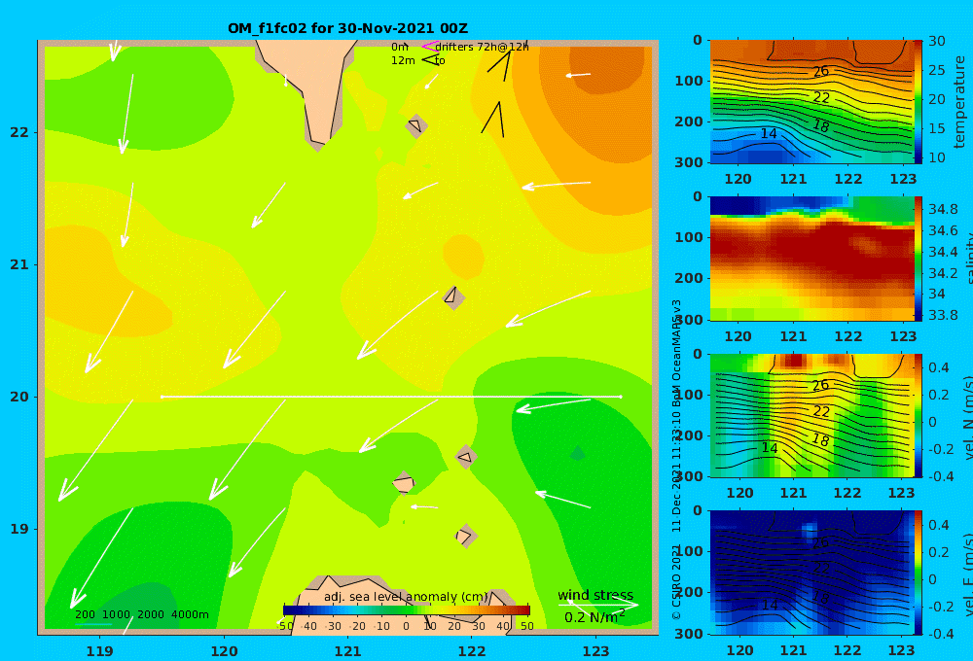Select the small island near 22°N, 121.5°E
Viewport: 973px width, 661px height.
point(415,125)
